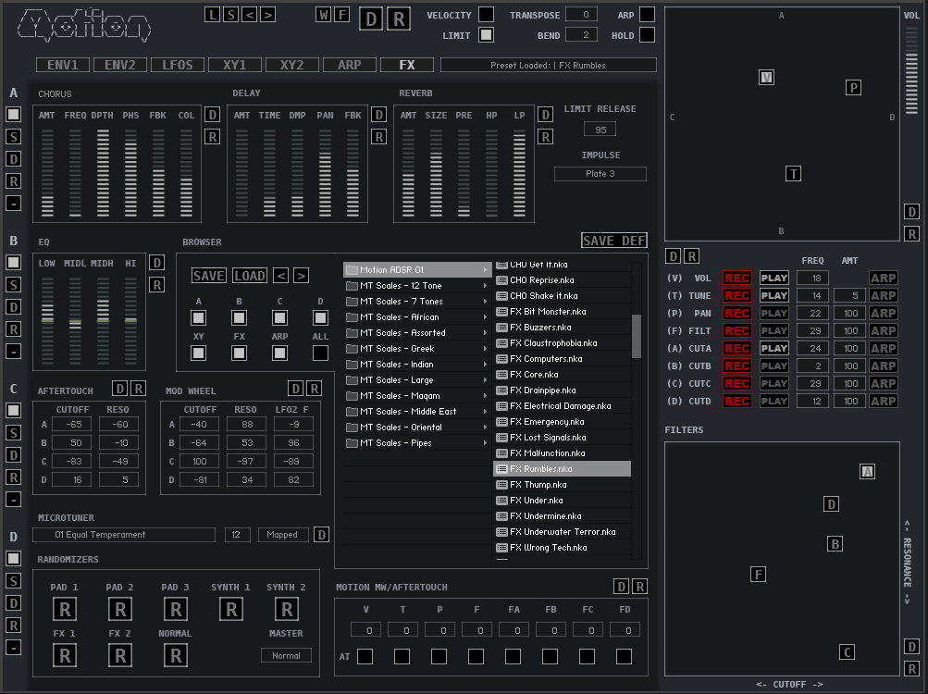Open the ENV1 tab
The image size is (928, 694).
click(x=63, y=65)
